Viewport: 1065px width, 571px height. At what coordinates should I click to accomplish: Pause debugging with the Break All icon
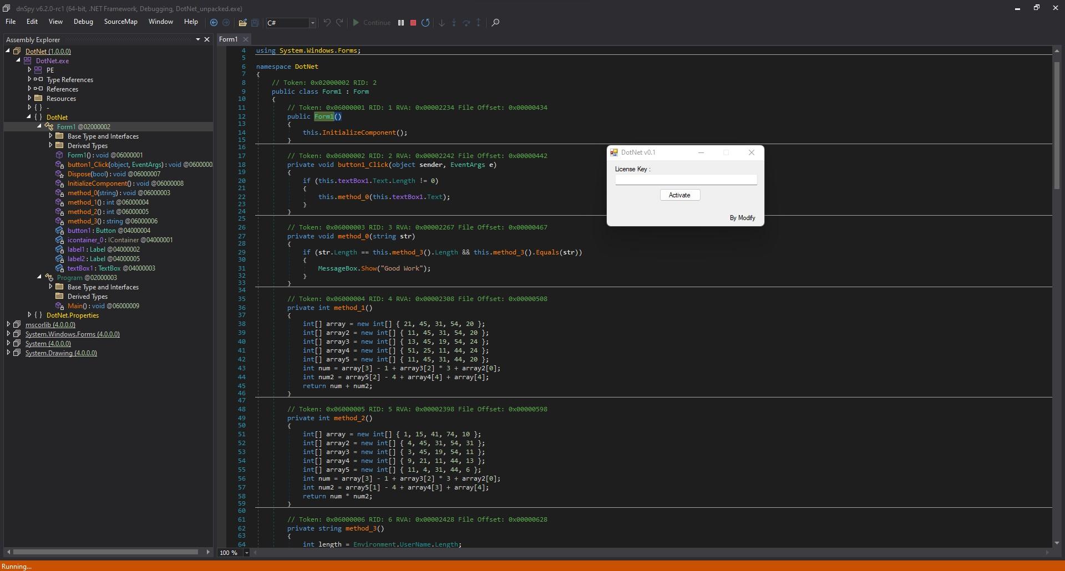pyautogui.click(x=401, y=23)
